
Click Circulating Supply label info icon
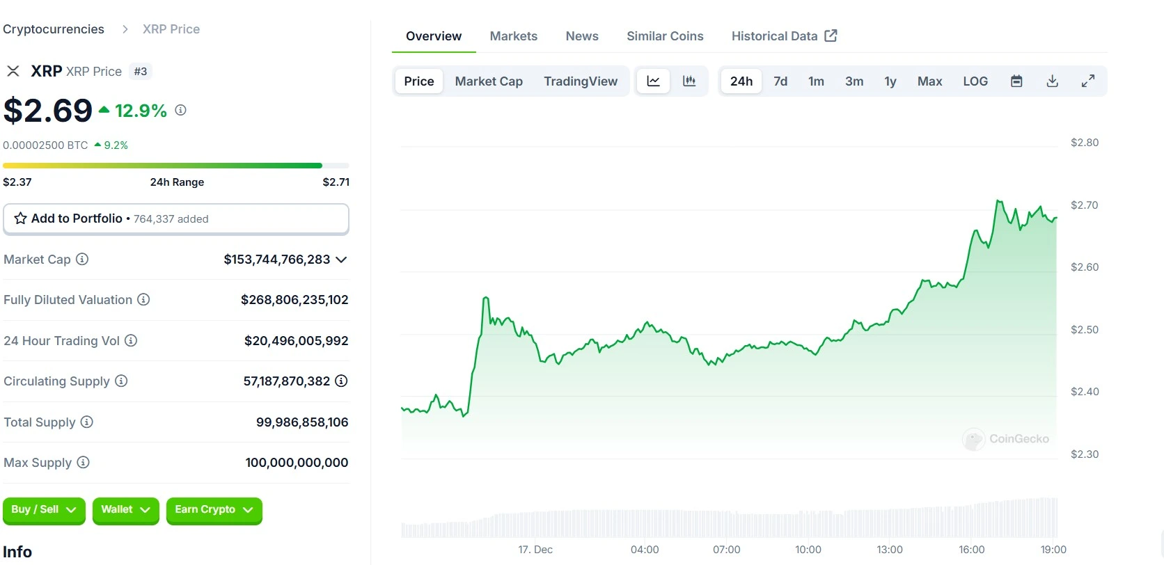[121, 381]
